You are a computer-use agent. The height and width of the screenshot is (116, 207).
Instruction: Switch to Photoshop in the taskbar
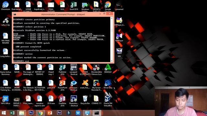pos(31,113)
